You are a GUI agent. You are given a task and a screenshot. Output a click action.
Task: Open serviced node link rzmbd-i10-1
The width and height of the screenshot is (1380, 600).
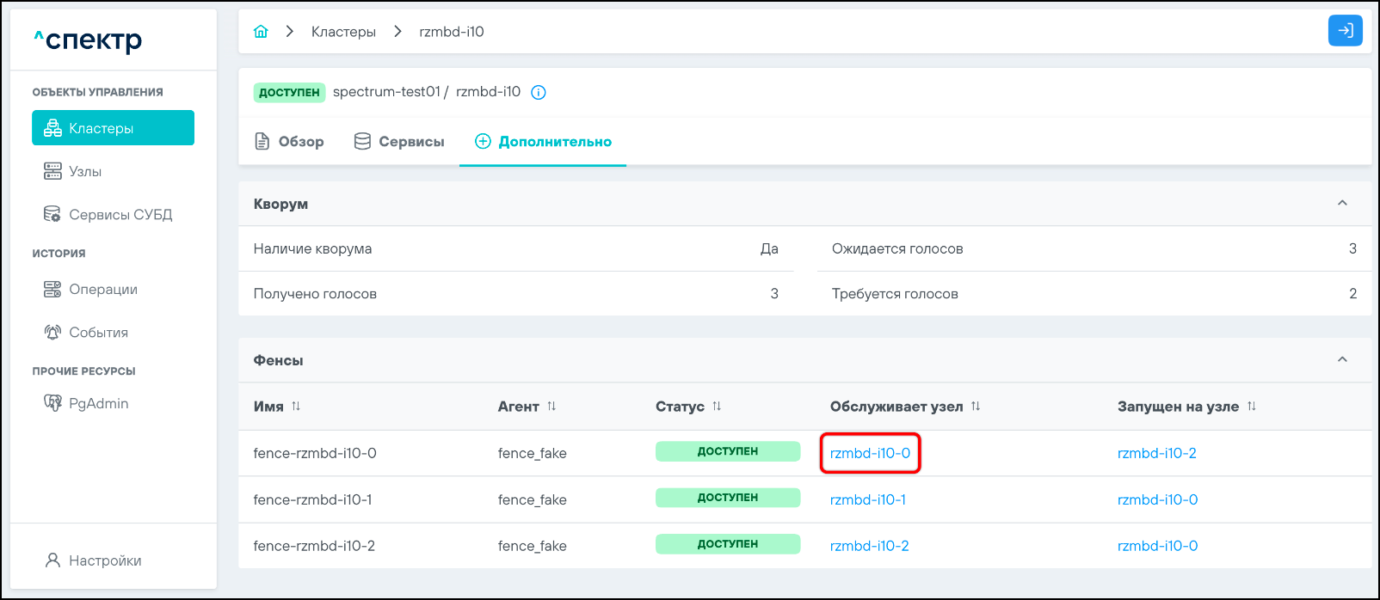pyautogui.click(x=867, y=500)
